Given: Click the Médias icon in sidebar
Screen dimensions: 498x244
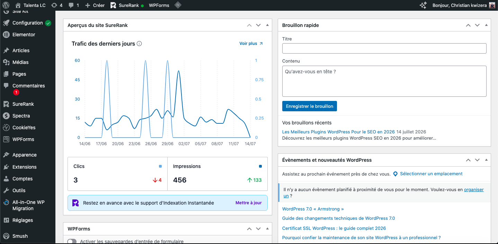Looking at the screenshot, I should (x=6, y=62).
